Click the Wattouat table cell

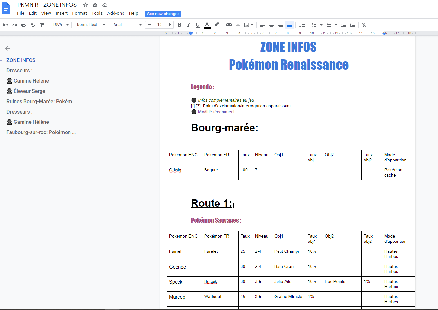pyautogui.click(x=220, y=299)
